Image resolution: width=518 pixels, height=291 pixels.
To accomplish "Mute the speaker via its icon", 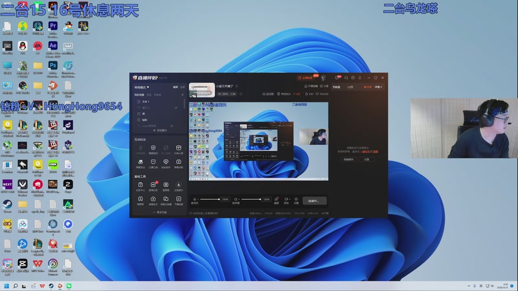I will (235, 199).
